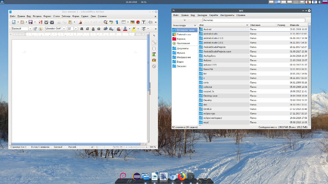Open the Закладки menu in file manager
Viewport: 328px width, 184px height.
pos(202,15)
